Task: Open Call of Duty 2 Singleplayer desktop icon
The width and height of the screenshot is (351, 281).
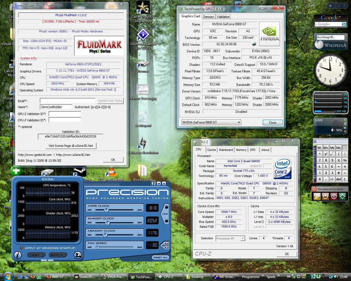Action: 143,12
